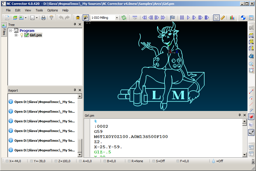Step one frame forward

click(157, 17)
